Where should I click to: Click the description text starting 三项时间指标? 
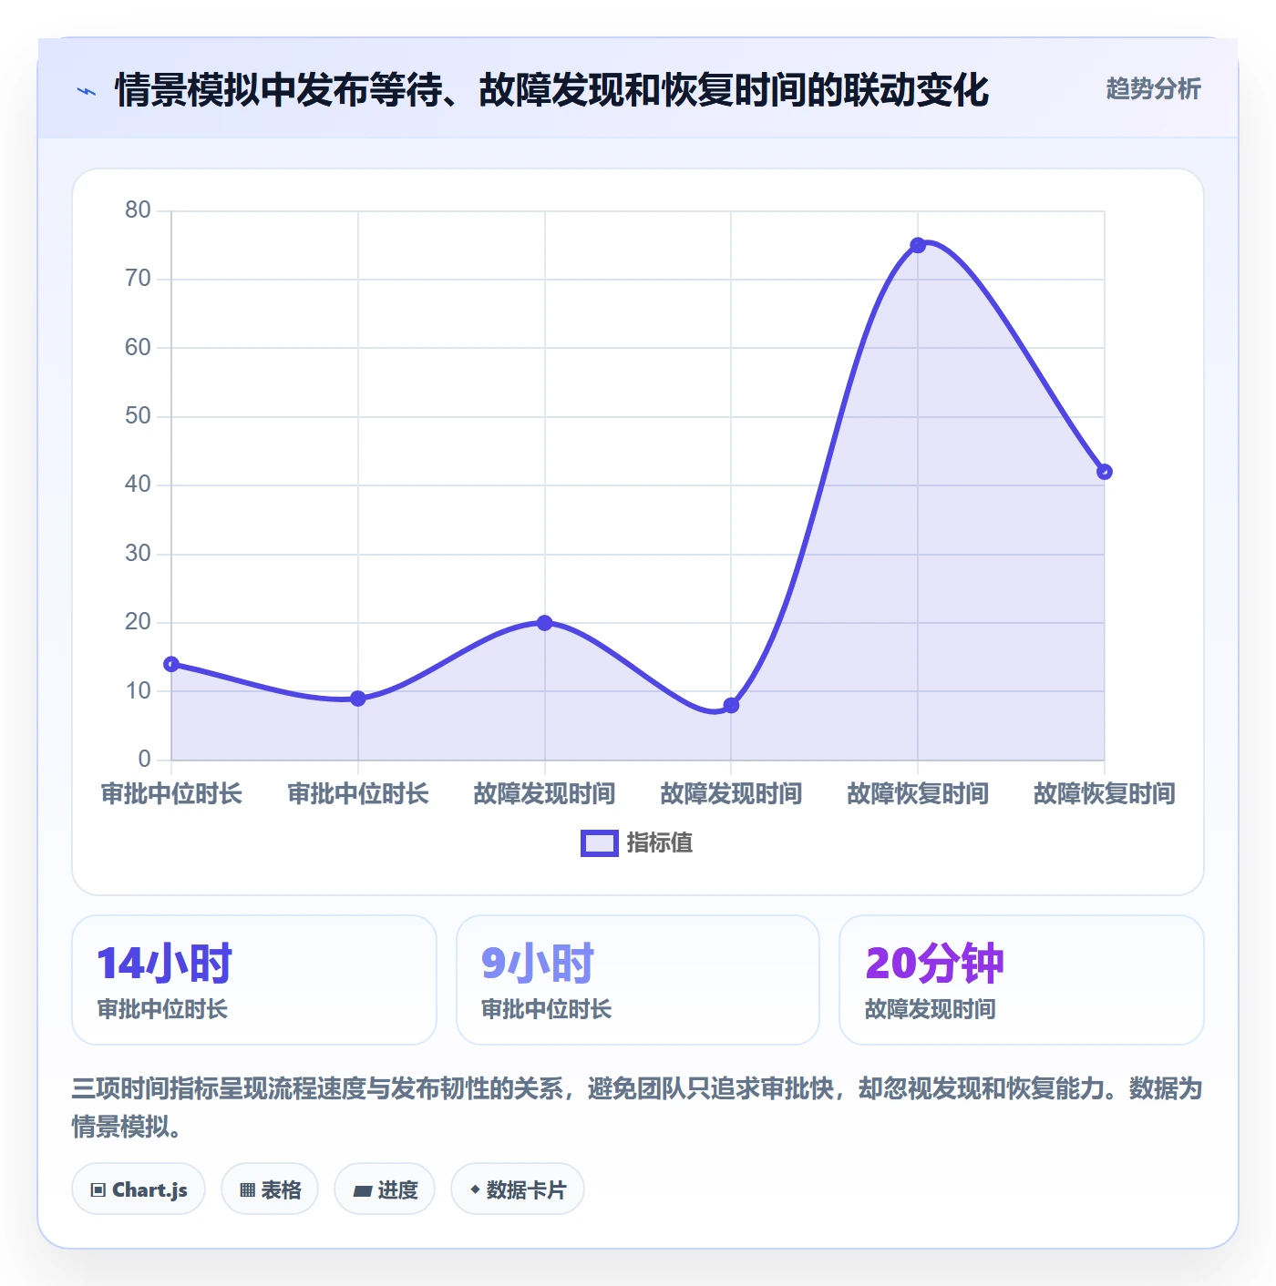(637, 1107)
